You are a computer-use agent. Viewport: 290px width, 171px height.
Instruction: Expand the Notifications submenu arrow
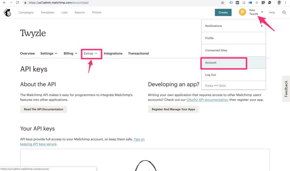coord(261,26)
